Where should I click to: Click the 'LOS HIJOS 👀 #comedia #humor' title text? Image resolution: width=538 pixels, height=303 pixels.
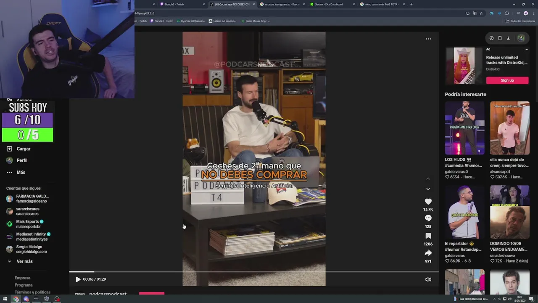464,162
